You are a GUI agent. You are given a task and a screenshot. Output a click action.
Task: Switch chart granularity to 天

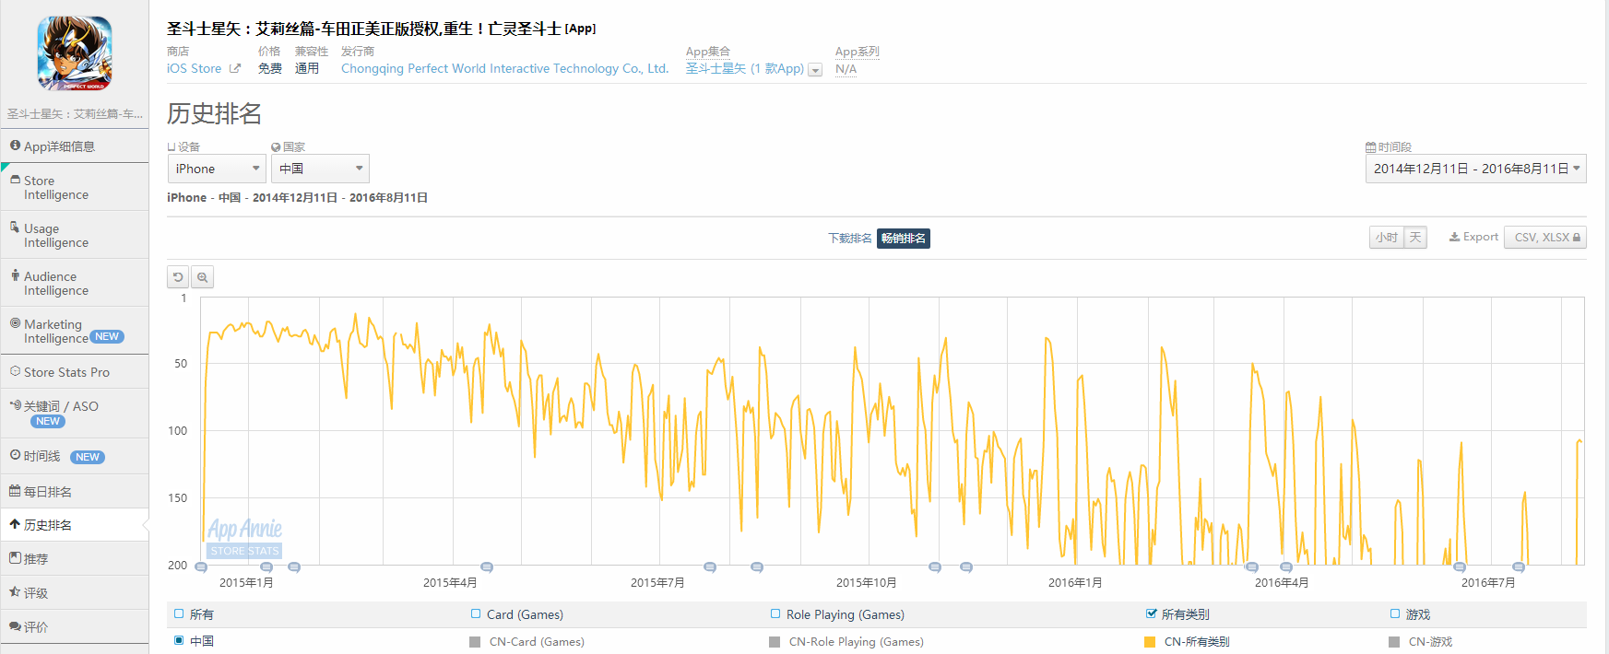pyautogui.click(x=1415, y=238)
